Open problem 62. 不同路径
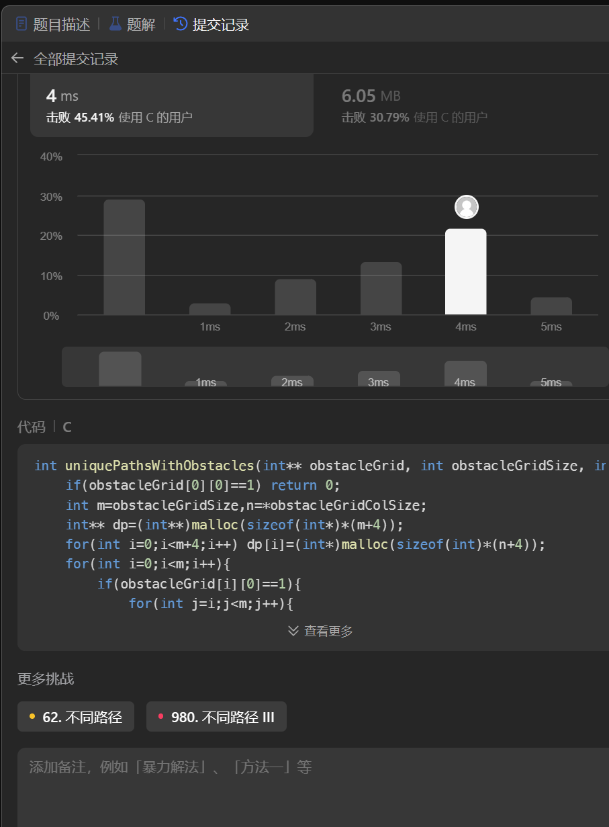 coord(82,717)
